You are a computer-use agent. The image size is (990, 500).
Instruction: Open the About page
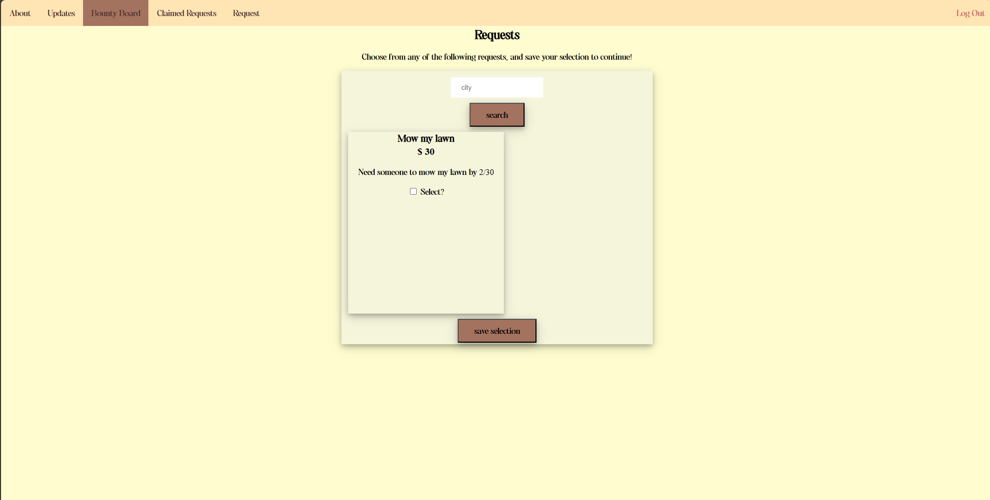click(20, 13)
